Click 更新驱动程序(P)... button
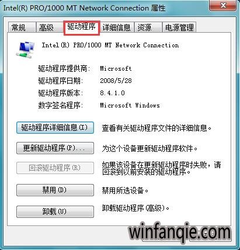Image resolution: width=240 pixels, height=250 pixels. [55, 148]
